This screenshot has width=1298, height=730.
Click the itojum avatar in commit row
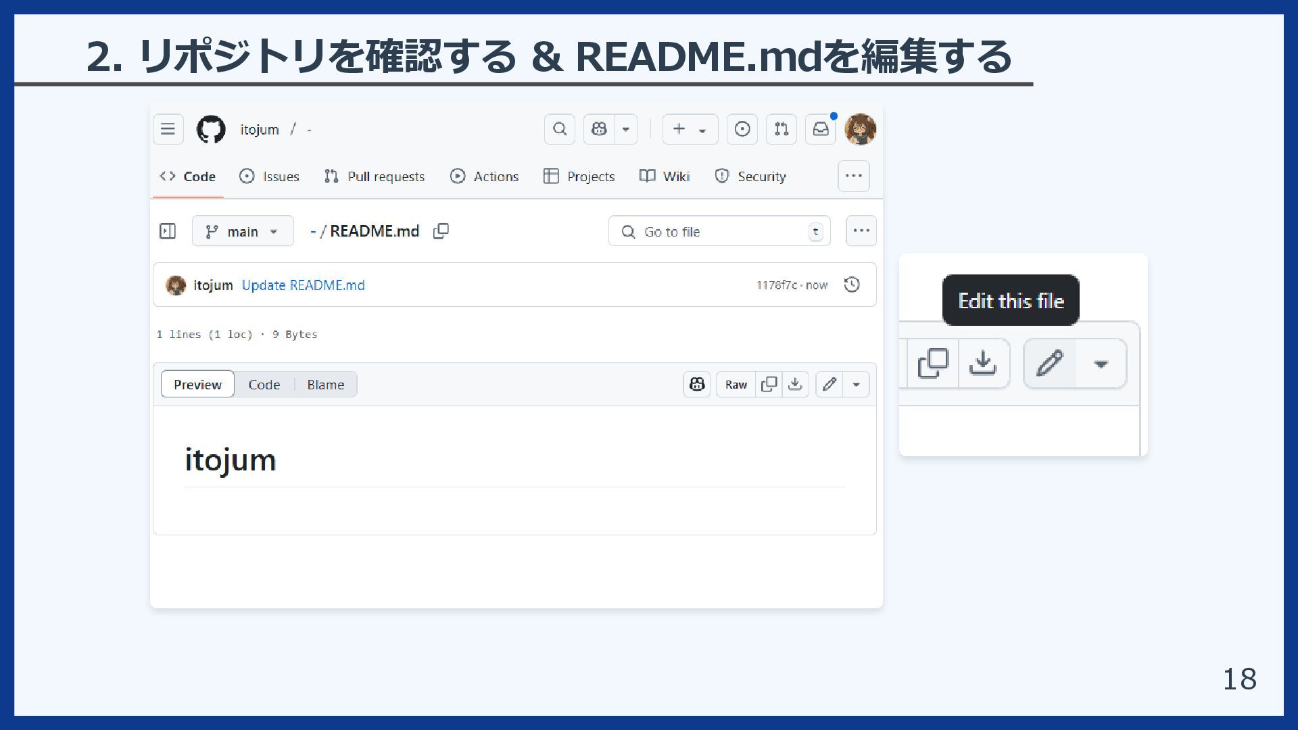(x=176, y=285)
